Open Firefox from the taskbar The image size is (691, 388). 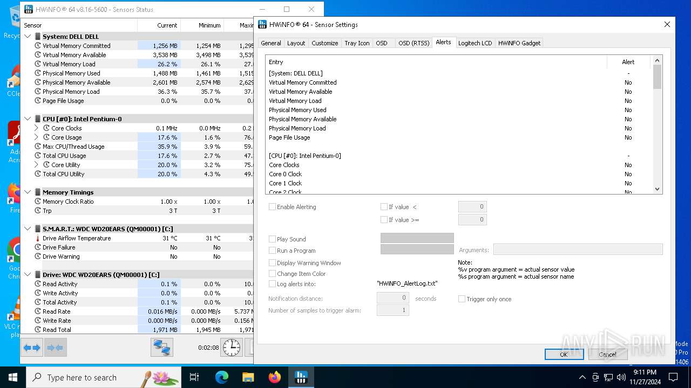point(275,377)
